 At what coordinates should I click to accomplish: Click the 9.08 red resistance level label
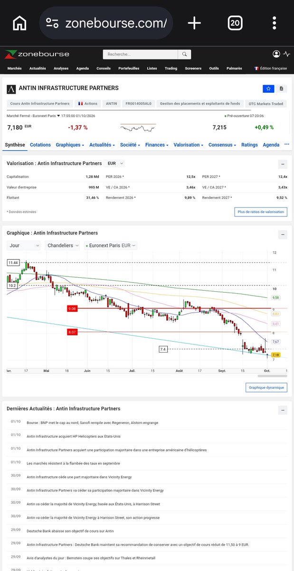[72, 309]
